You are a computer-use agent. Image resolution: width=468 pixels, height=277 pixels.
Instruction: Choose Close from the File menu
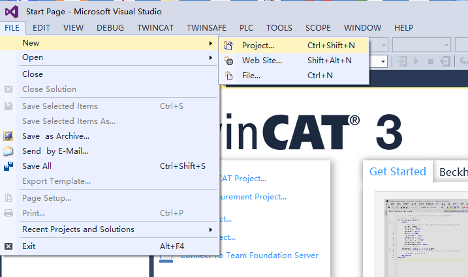[x=109, y=74]
